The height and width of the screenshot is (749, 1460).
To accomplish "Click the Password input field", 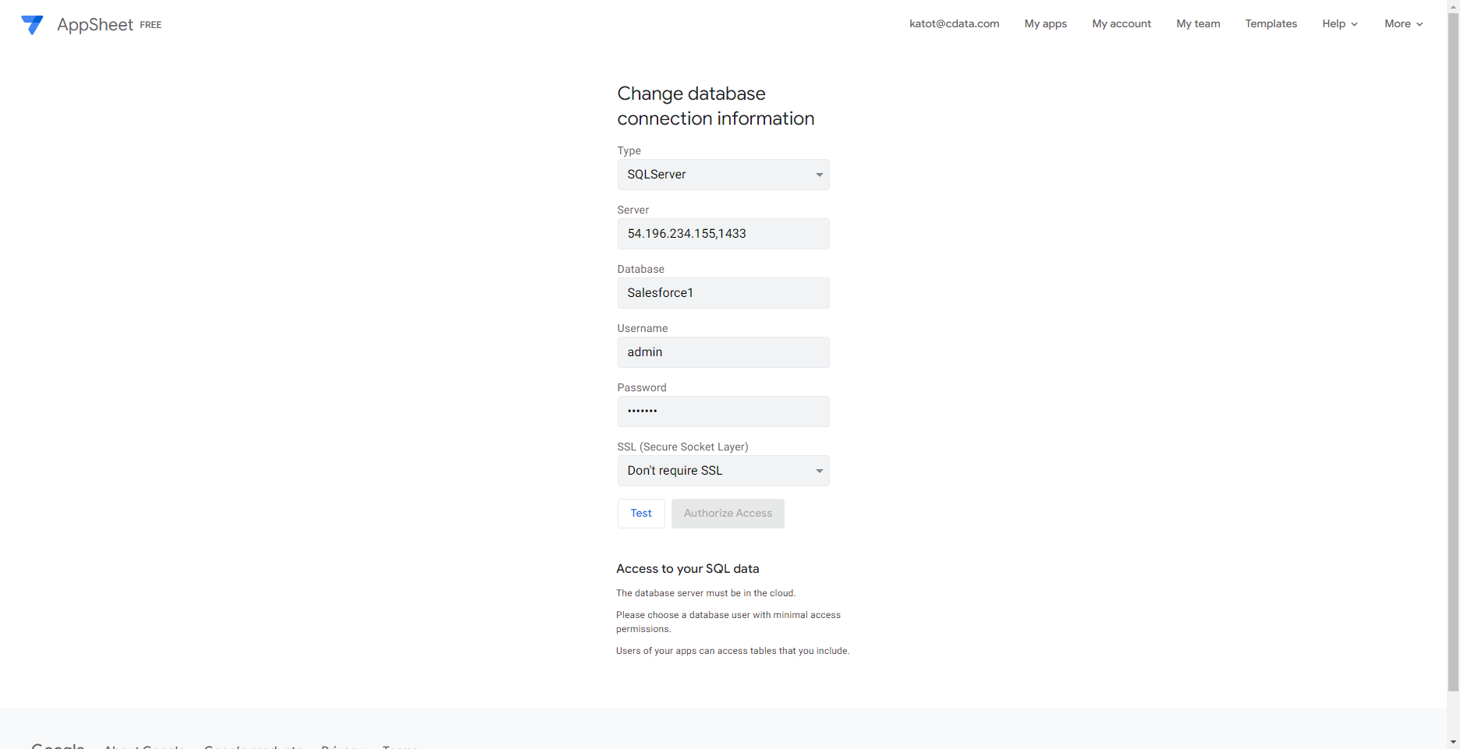I will tap(723, 412).
